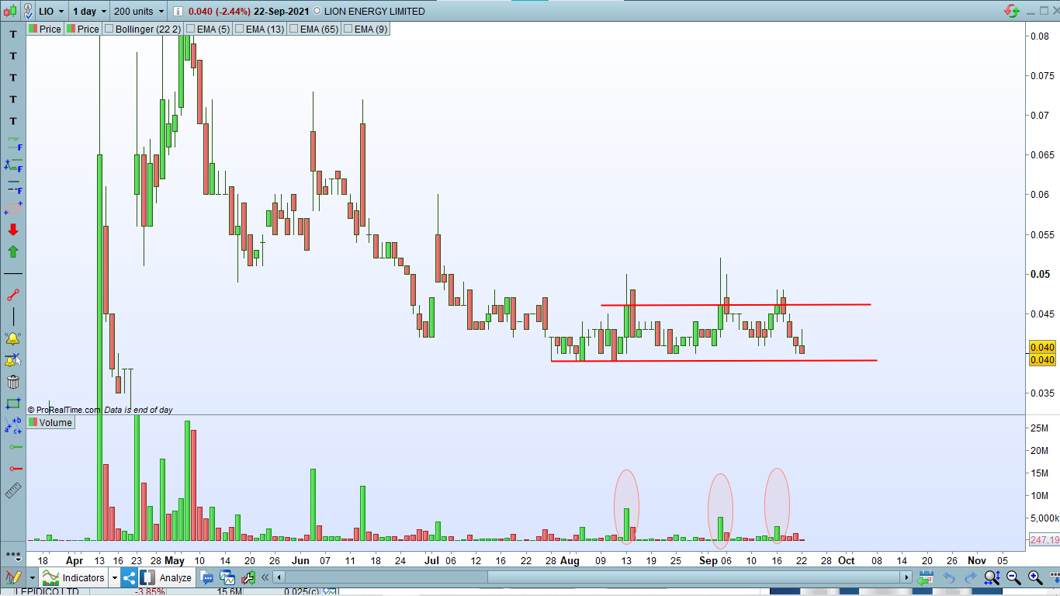The image size is (1060, 596).
Task: Select the red ellipse drawing tool
Action: [13, 208]
